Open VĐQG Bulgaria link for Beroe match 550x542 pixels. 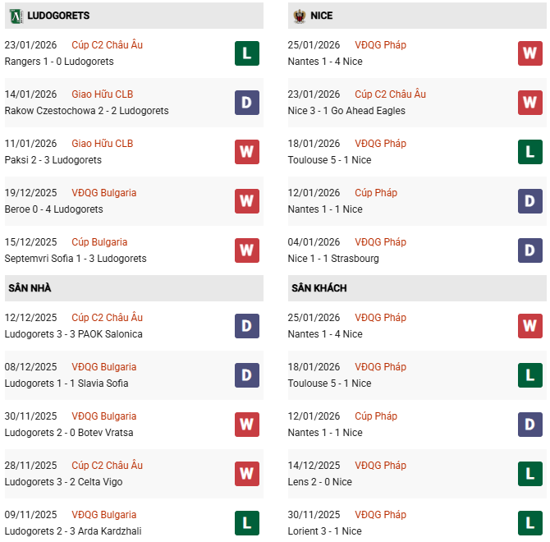(x=104, y=193)
